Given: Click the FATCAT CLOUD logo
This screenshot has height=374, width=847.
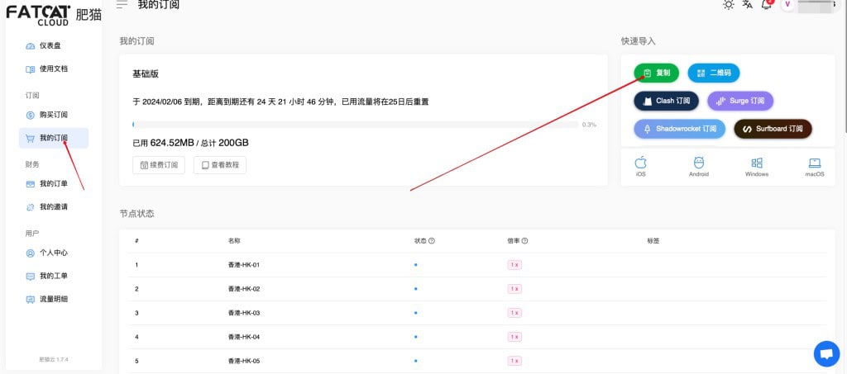Looking at the screenshot, I should (x=54, y=15).
